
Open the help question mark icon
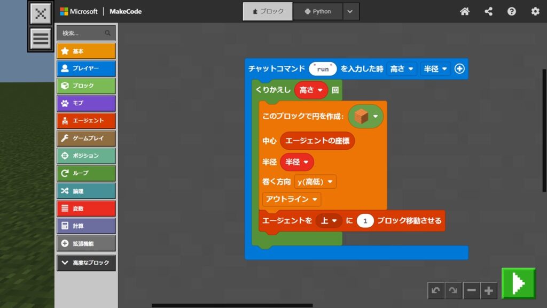512,11
